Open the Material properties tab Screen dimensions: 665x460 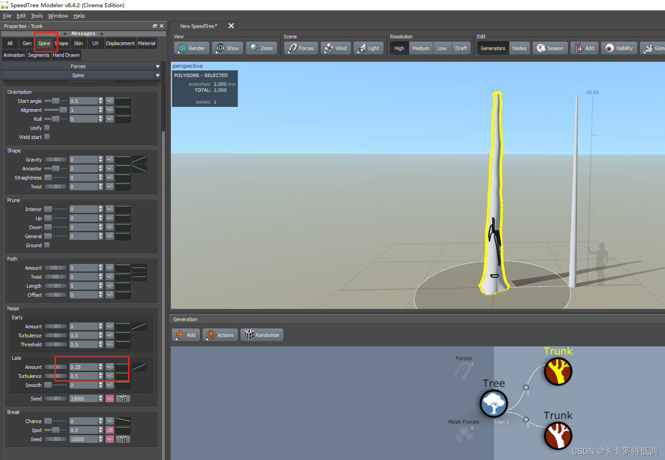[147, 43]
